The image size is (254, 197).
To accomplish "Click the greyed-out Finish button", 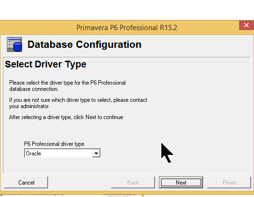I will [x=229, y=183].
